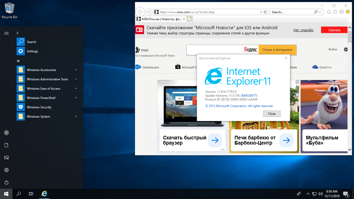This screenshot has width=354, height=199.
Task: Click the Войти sign-in link
Action: tap(333, 49)
